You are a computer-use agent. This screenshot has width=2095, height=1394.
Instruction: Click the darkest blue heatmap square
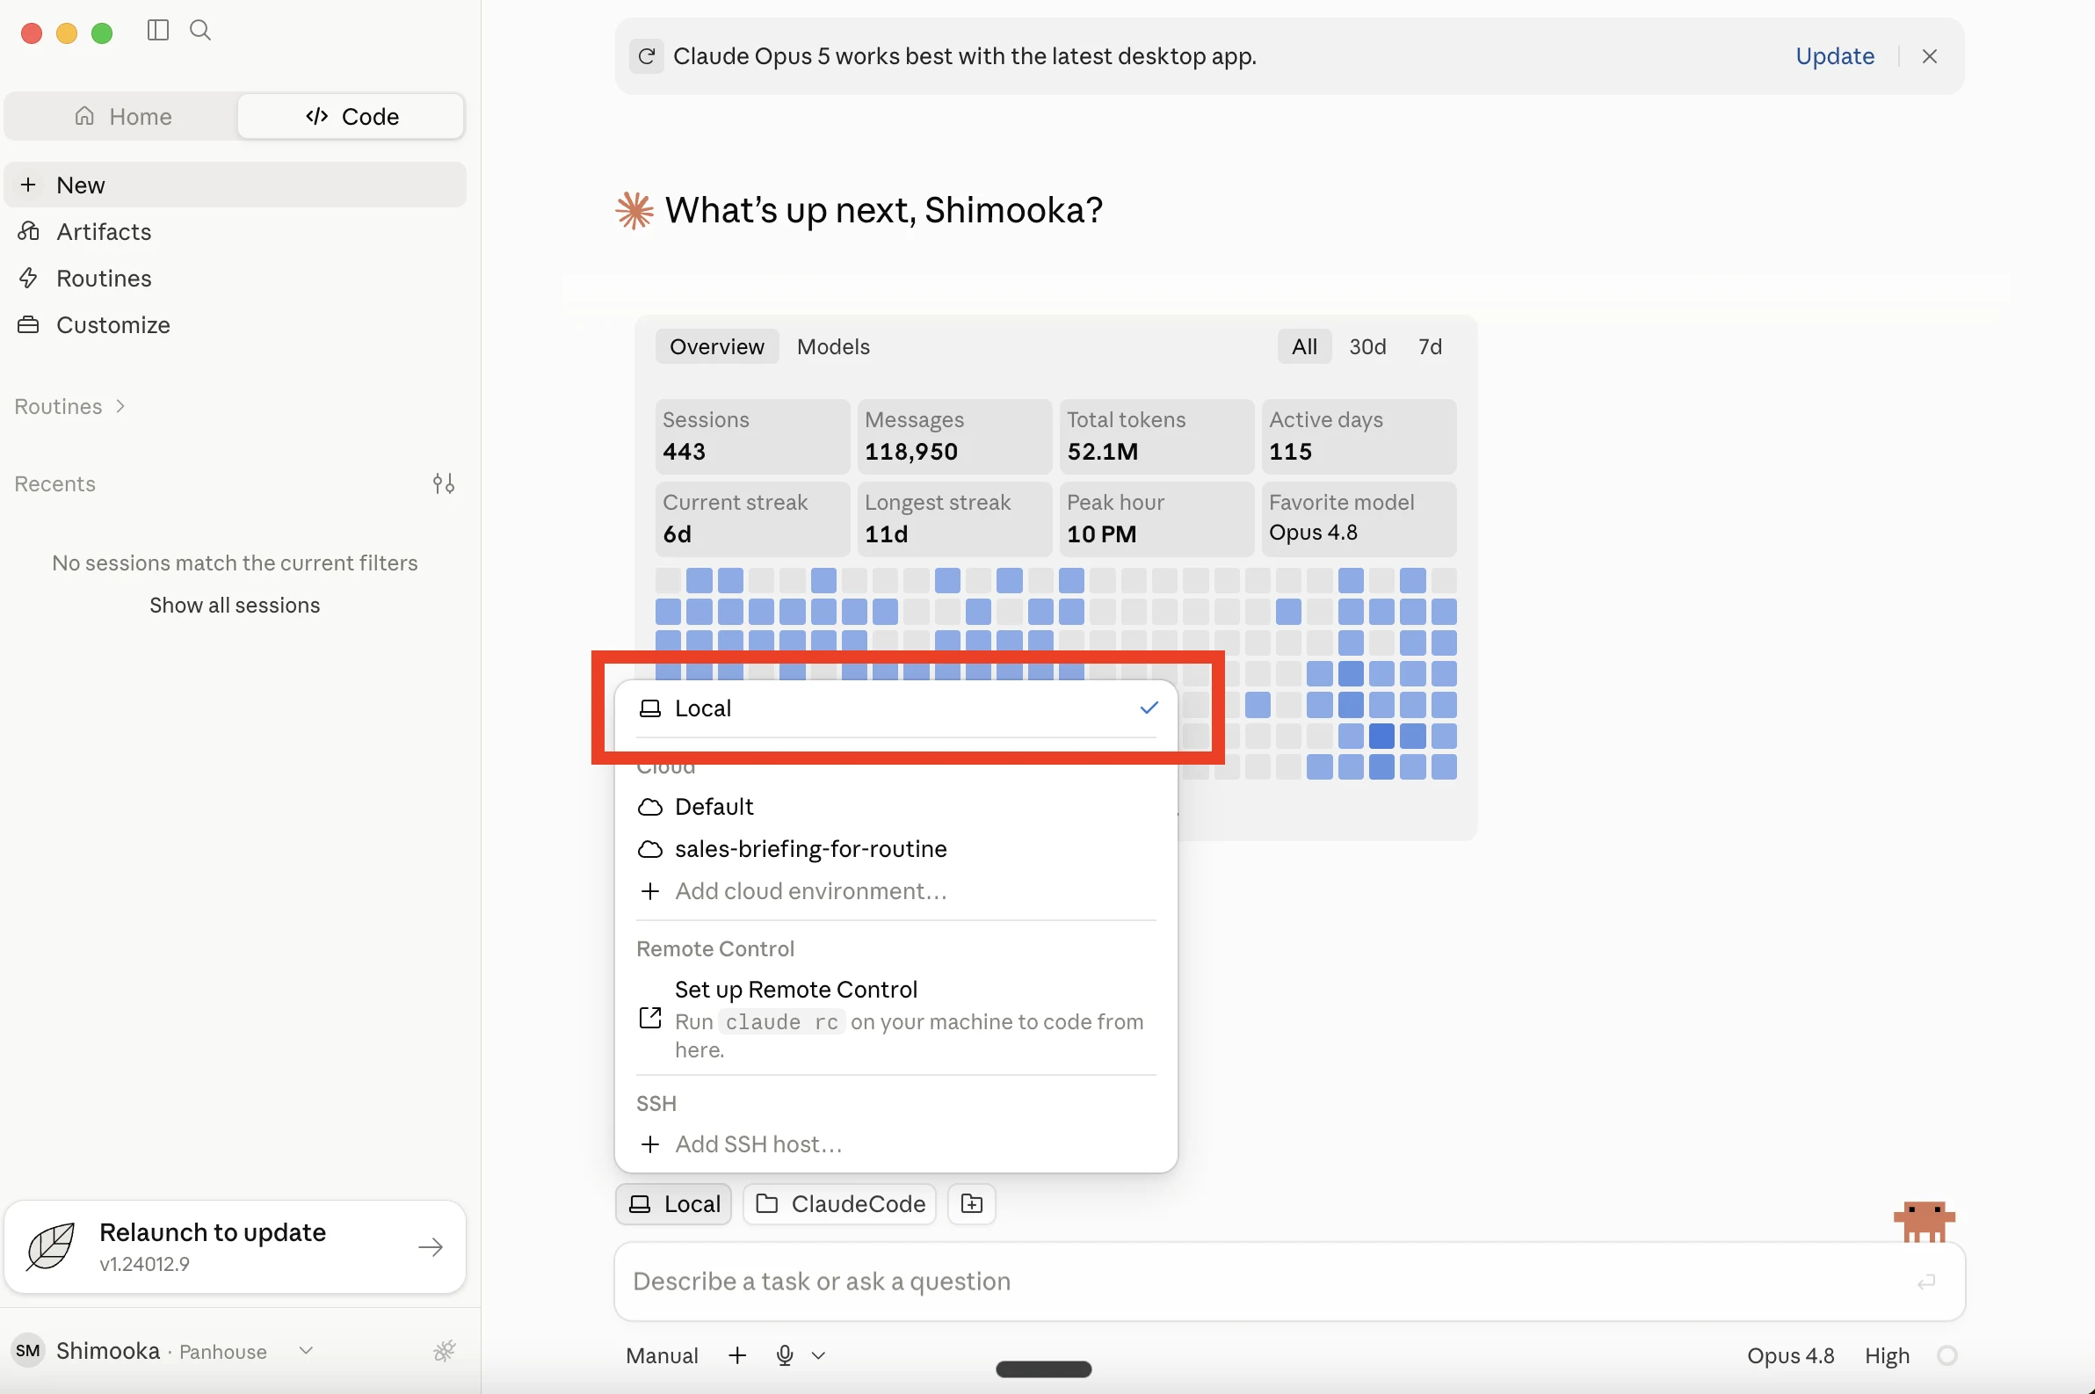coord(1381,737)
